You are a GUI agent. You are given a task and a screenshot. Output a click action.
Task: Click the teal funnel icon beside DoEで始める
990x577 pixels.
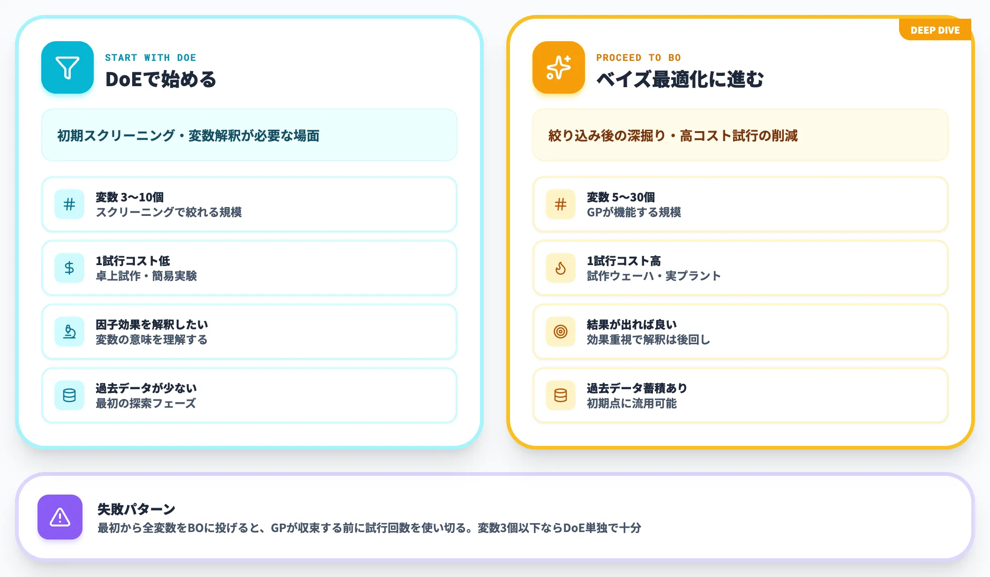(x=67, y=67)
